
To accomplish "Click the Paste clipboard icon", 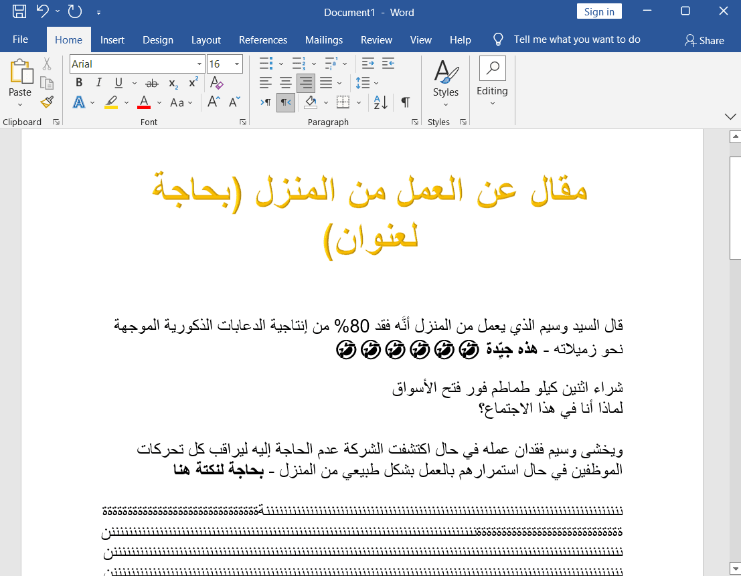I will tap(21, 72).
